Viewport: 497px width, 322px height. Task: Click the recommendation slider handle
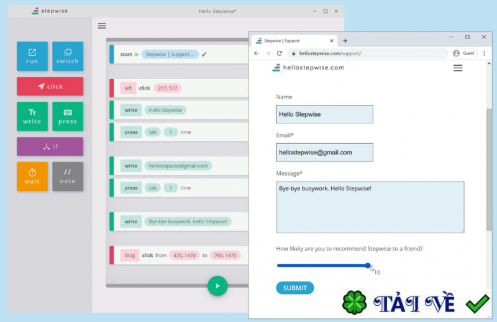pos(367,266)
